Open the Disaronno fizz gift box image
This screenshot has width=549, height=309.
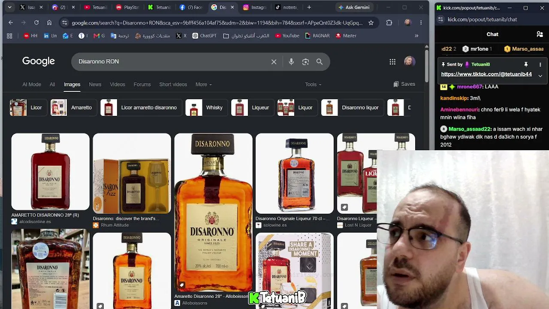[x=132, y=173]
